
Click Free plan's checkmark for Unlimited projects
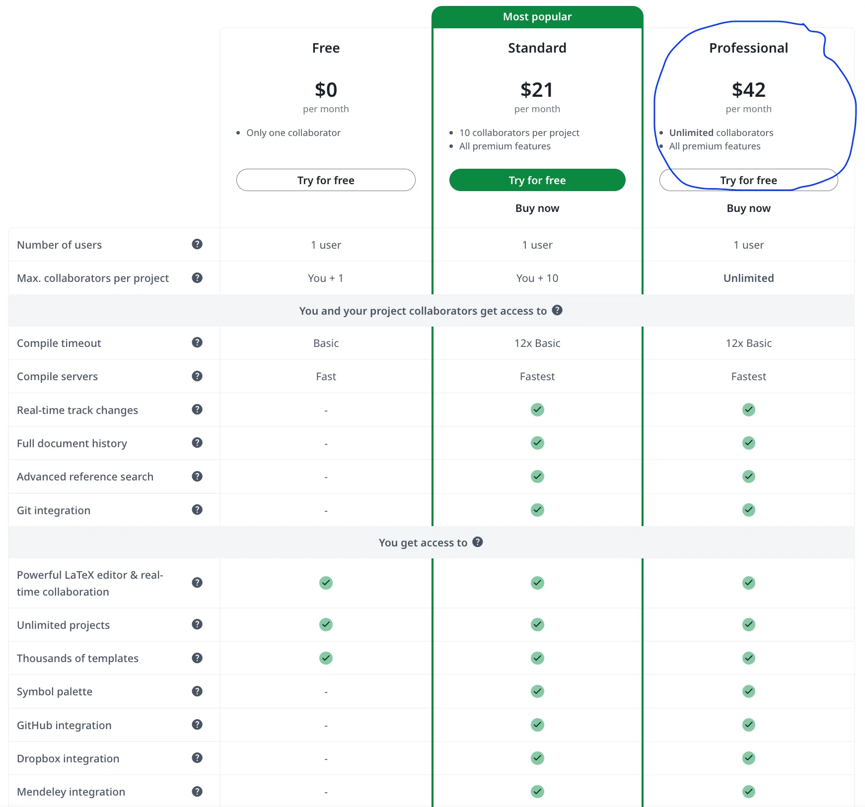(x=326, y=624)
